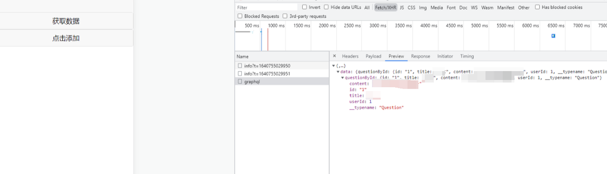Click the 获取数据 button

pos(66,21)
